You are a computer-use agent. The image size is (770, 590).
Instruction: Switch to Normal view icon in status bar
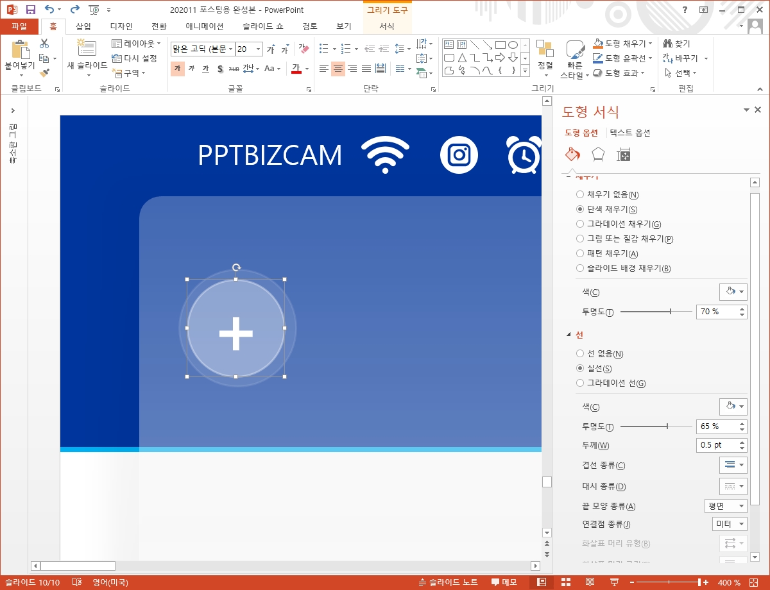[x=542, y=582]
